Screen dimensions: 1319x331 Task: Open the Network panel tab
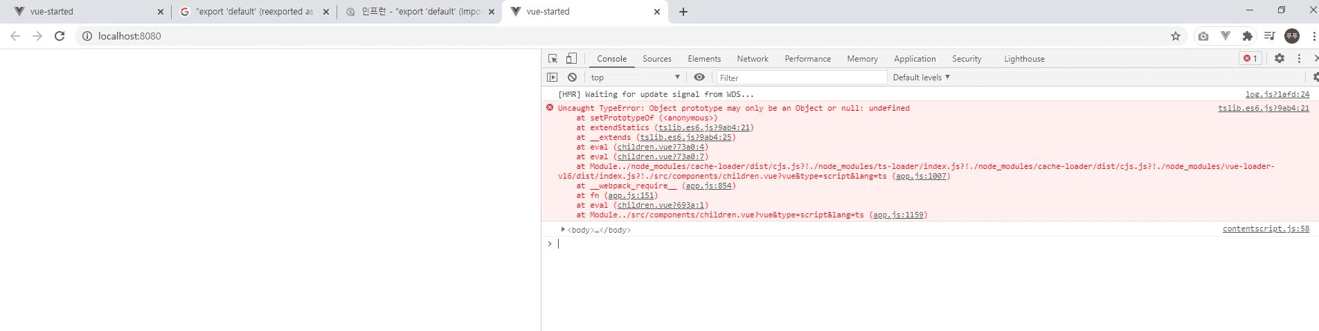753,59
